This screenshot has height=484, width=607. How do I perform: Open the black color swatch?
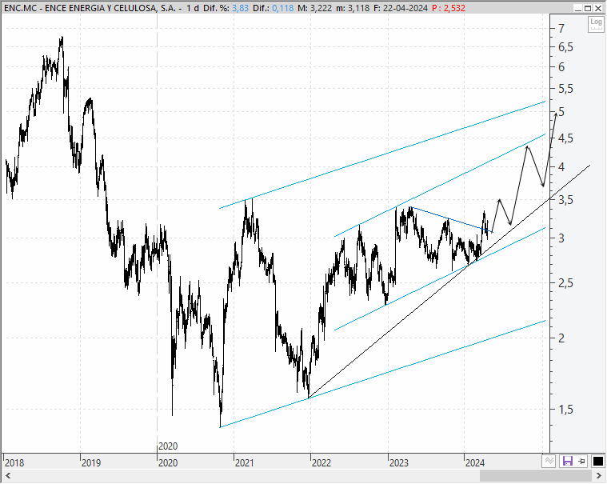(x=597, y=461)
